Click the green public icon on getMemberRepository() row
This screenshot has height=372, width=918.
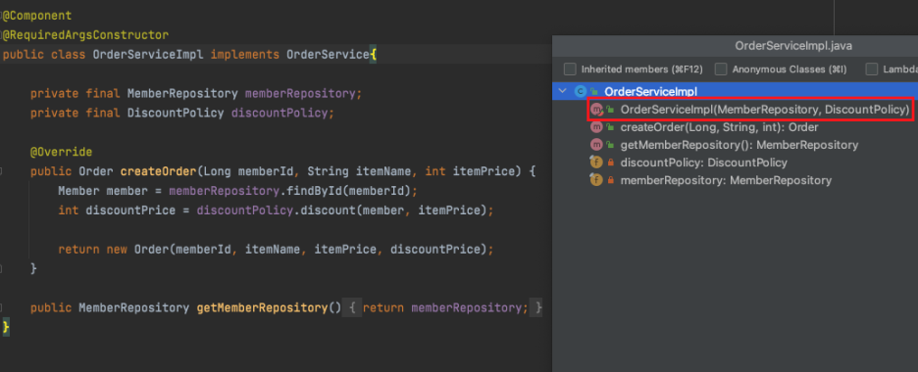click(611, 145)
